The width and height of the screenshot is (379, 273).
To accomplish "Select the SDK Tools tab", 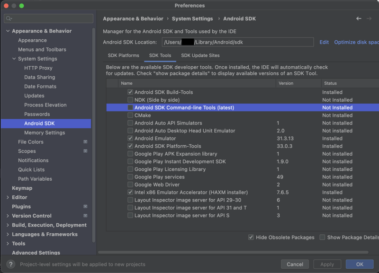I will click(160, 55).
